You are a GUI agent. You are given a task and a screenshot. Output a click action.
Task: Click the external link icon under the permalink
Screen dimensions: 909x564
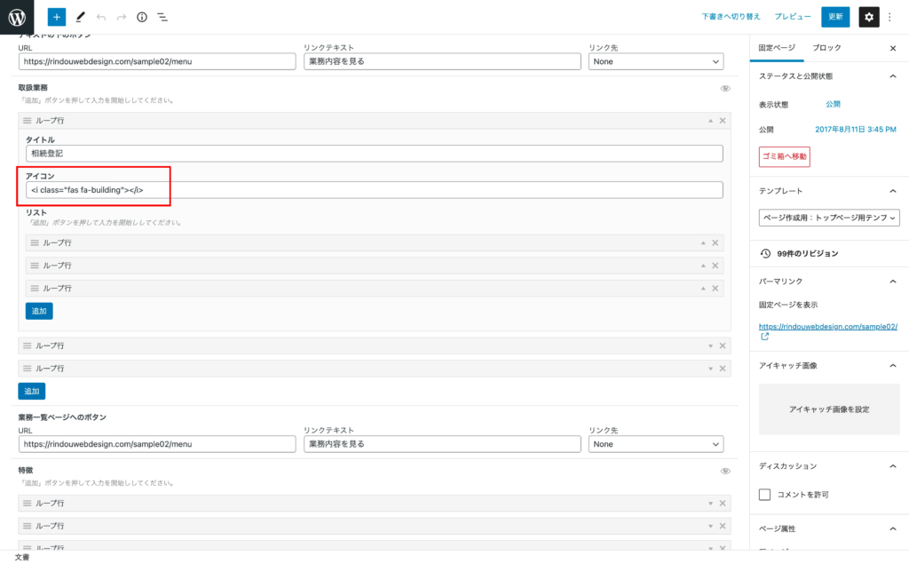coord(764,337)
